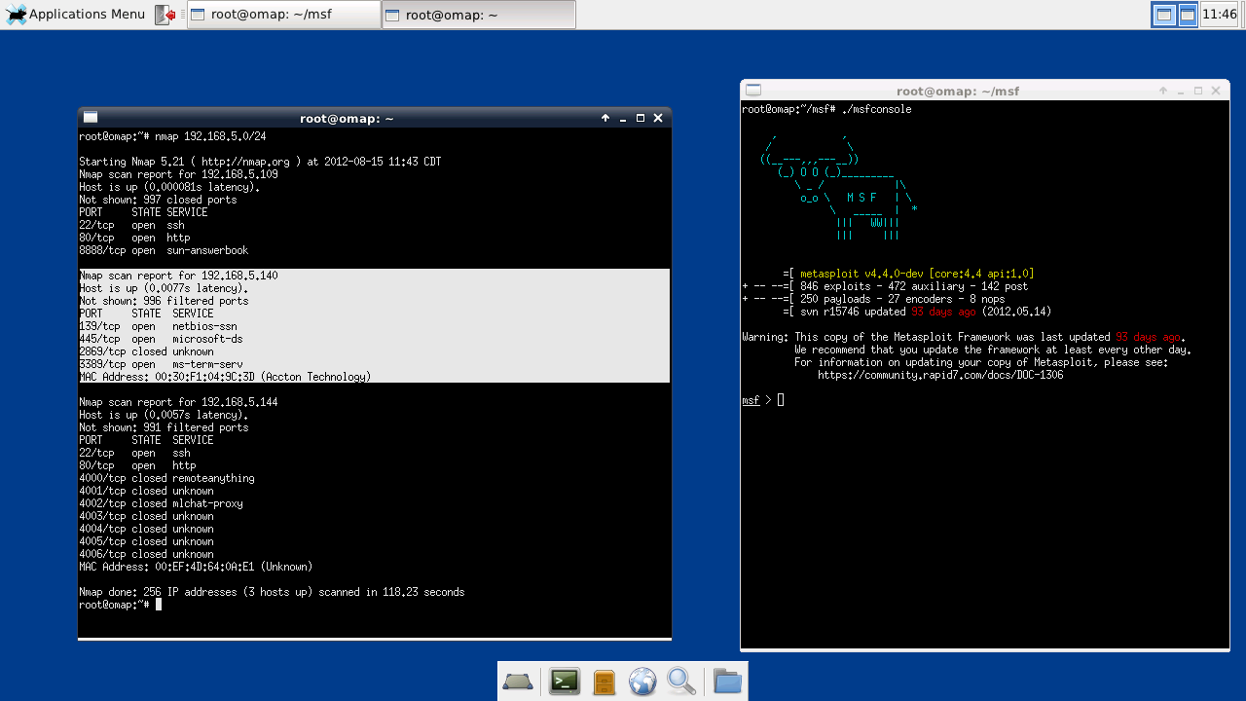
Task: Click 'Nmap scan report for 192.168.5.109'
Action: (178, 174)
